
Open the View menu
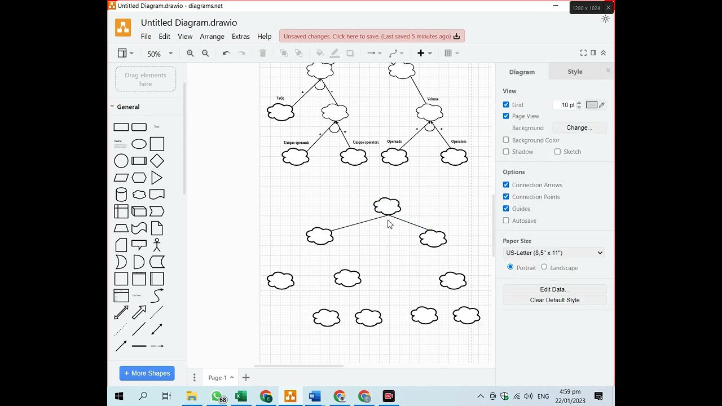[x=185, y=36]
